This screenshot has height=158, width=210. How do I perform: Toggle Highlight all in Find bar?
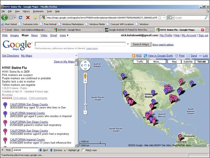tap(72, 150)
